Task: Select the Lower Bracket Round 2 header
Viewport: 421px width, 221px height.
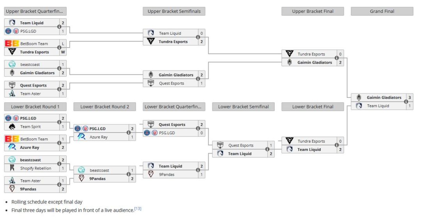Action: coord(104,106)
